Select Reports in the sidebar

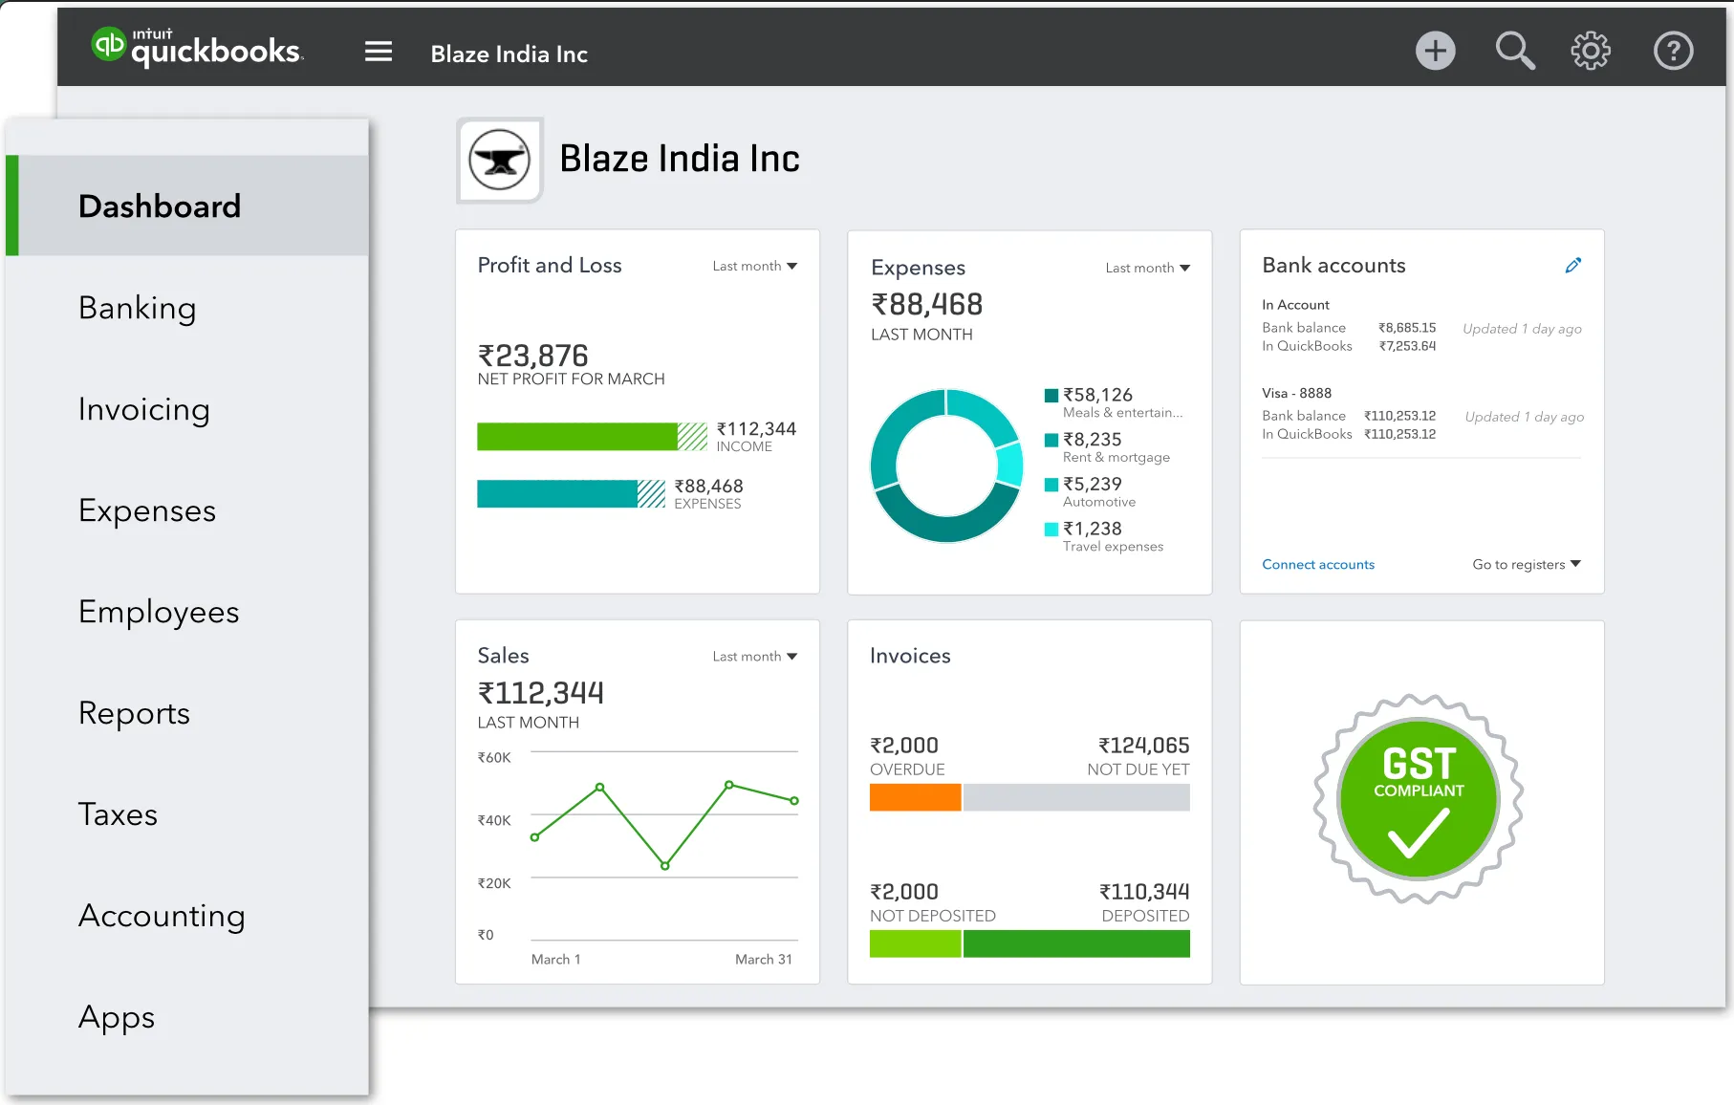coord(134,713)
